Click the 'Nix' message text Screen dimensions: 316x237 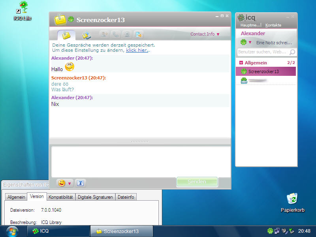point(55,104)
